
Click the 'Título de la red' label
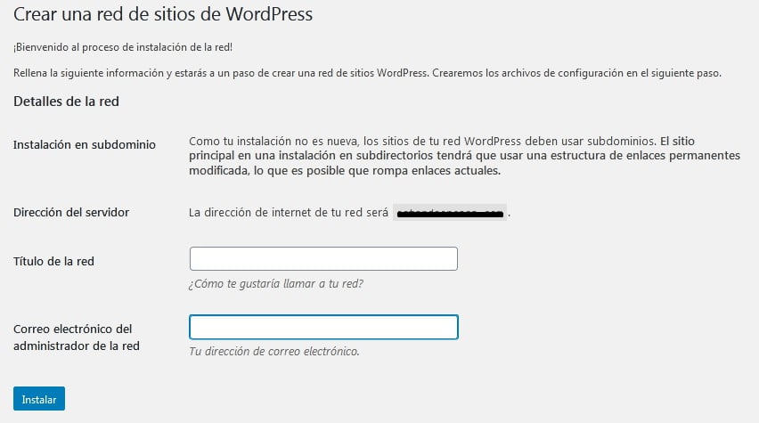(53, 261)
